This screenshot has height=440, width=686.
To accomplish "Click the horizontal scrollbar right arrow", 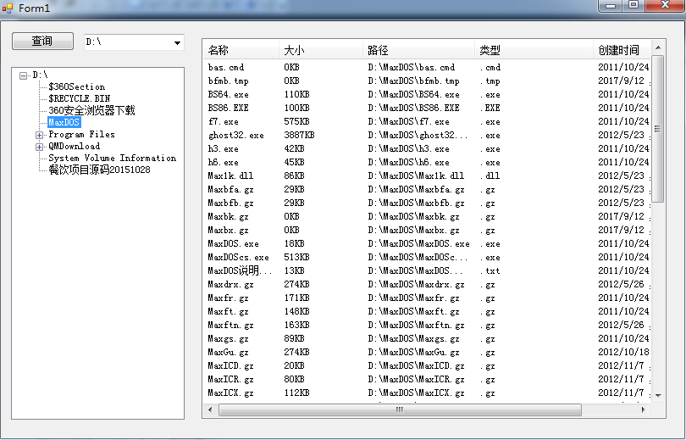I will click(x=643, y=409).
